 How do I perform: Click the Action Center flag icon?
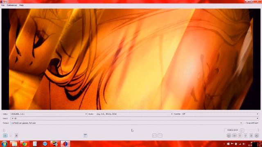232,144
